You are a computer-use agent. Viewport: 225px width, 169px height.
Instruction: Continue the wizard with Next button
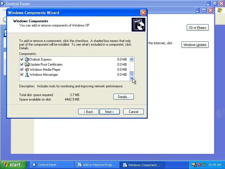pyautogui.click(x=109, y=112)
